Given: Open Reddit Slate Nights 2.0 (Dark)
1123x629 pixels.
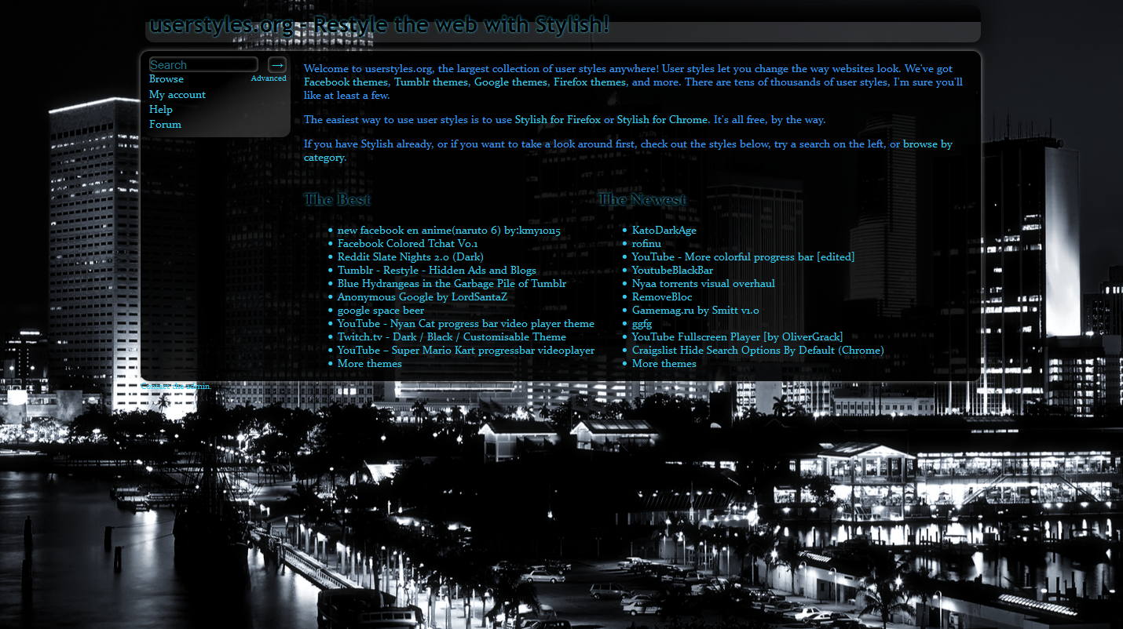Looking at the screenshot, I should click(411, 257).
